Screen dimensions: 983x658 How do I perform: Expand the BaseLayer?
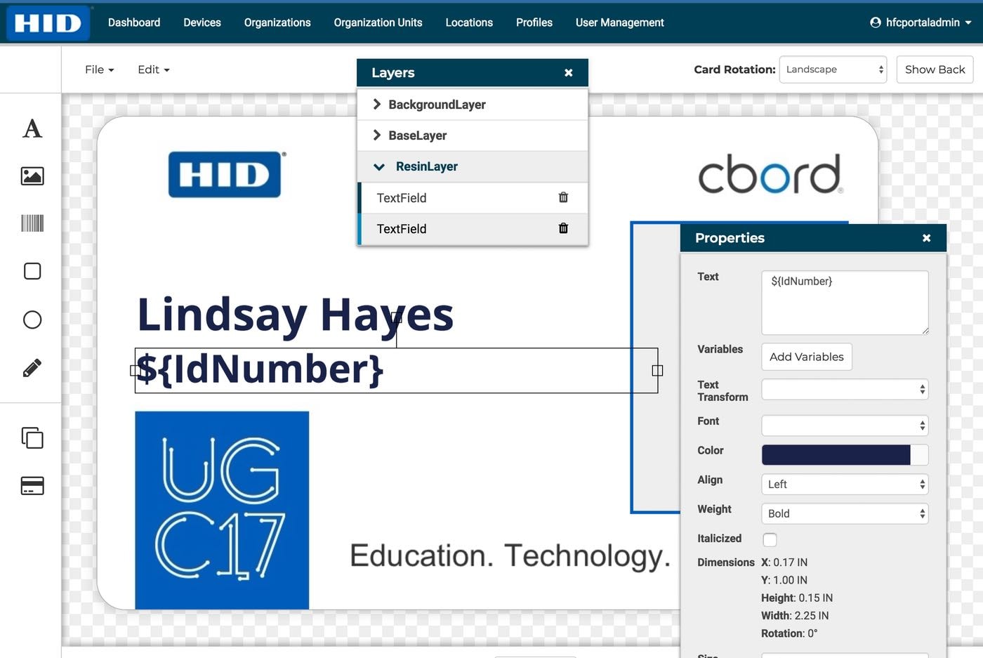[x=377, y=135]
